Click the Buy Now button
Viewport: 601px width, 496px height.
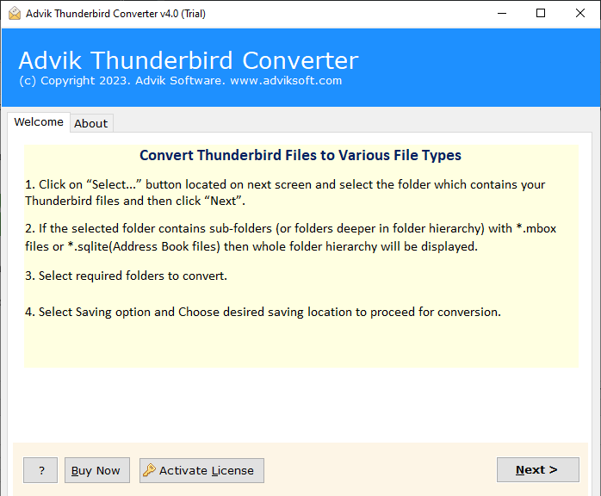point(97,470)
